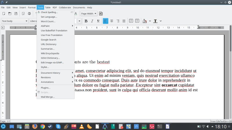The width and height of the screenshot is (232, 130).
Task: Click the Print Preview icon
Action: click(x=23, y=14)
